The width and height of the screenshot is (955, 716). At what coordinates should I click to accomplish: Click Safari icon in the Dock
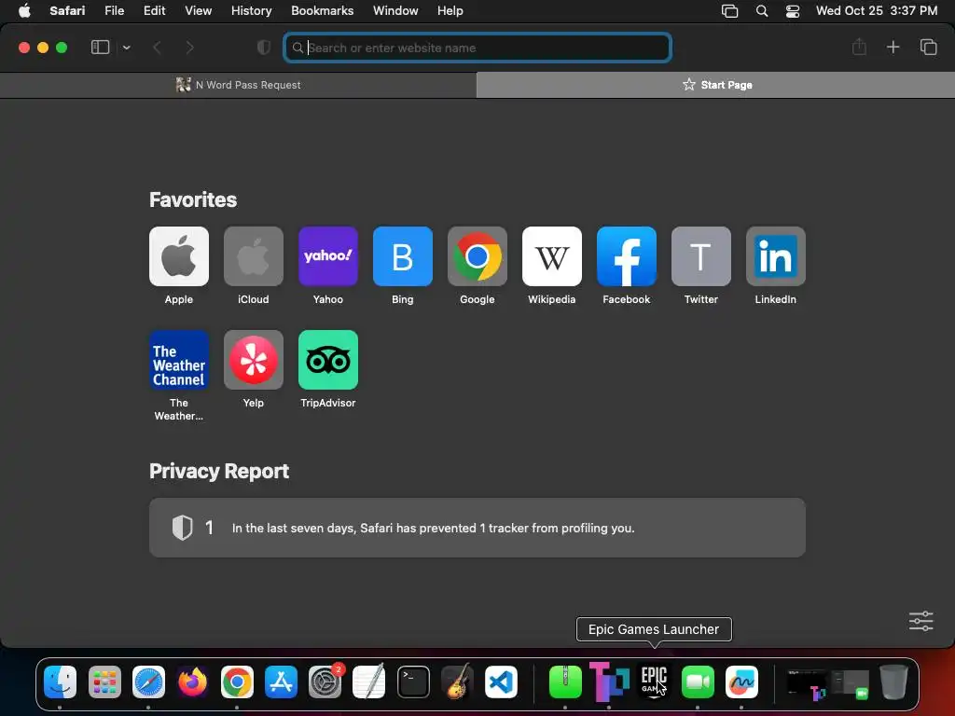point(148,682)
